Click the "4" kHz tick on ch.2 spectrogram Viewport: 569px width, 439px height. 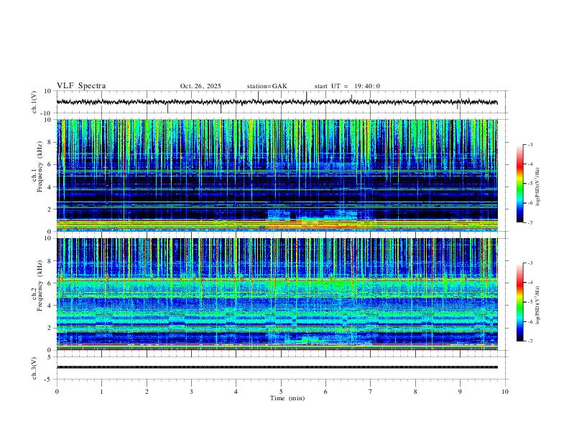50,306
